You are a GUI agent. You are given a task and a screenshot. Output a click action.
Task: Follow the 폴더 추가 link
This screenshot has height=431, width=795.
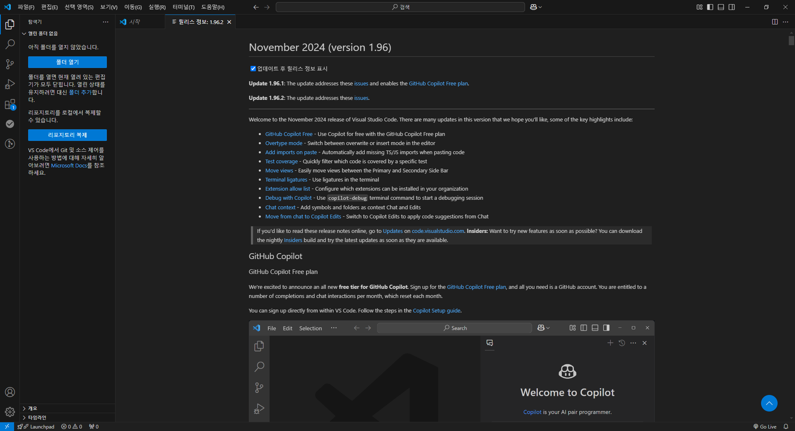pyautogui.click(x=80, y=92)
